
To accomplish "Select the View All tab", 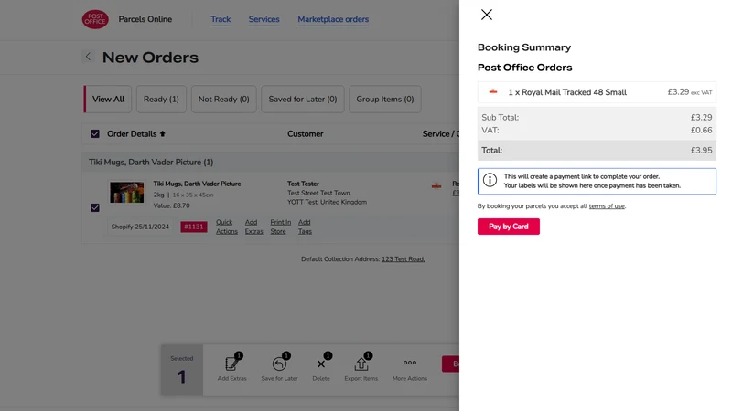I will click(108, 99).
